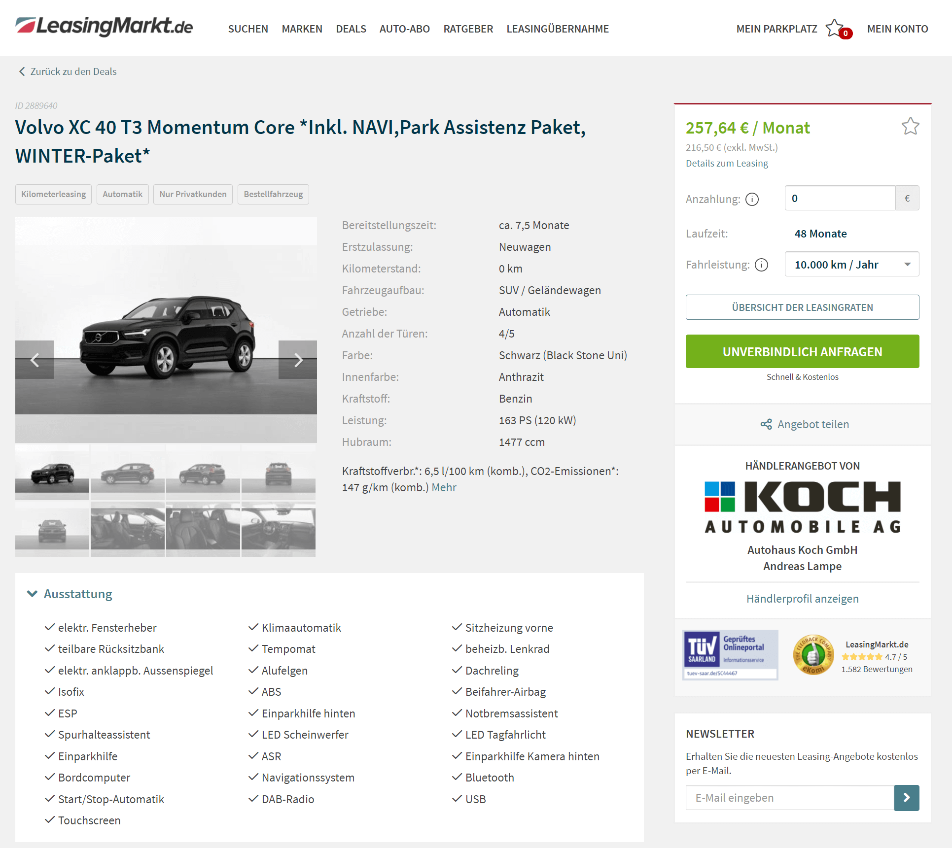Image resolution: width=952 pixels, height=848 pixels.
Task: Click Händlerprofil anzeigen link
Action: tap(802, 599)
